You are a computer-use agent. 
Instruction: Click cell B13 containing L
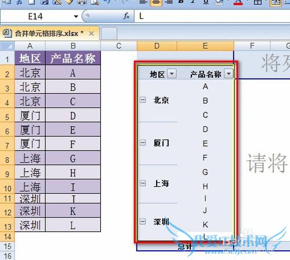click(73, 225)
